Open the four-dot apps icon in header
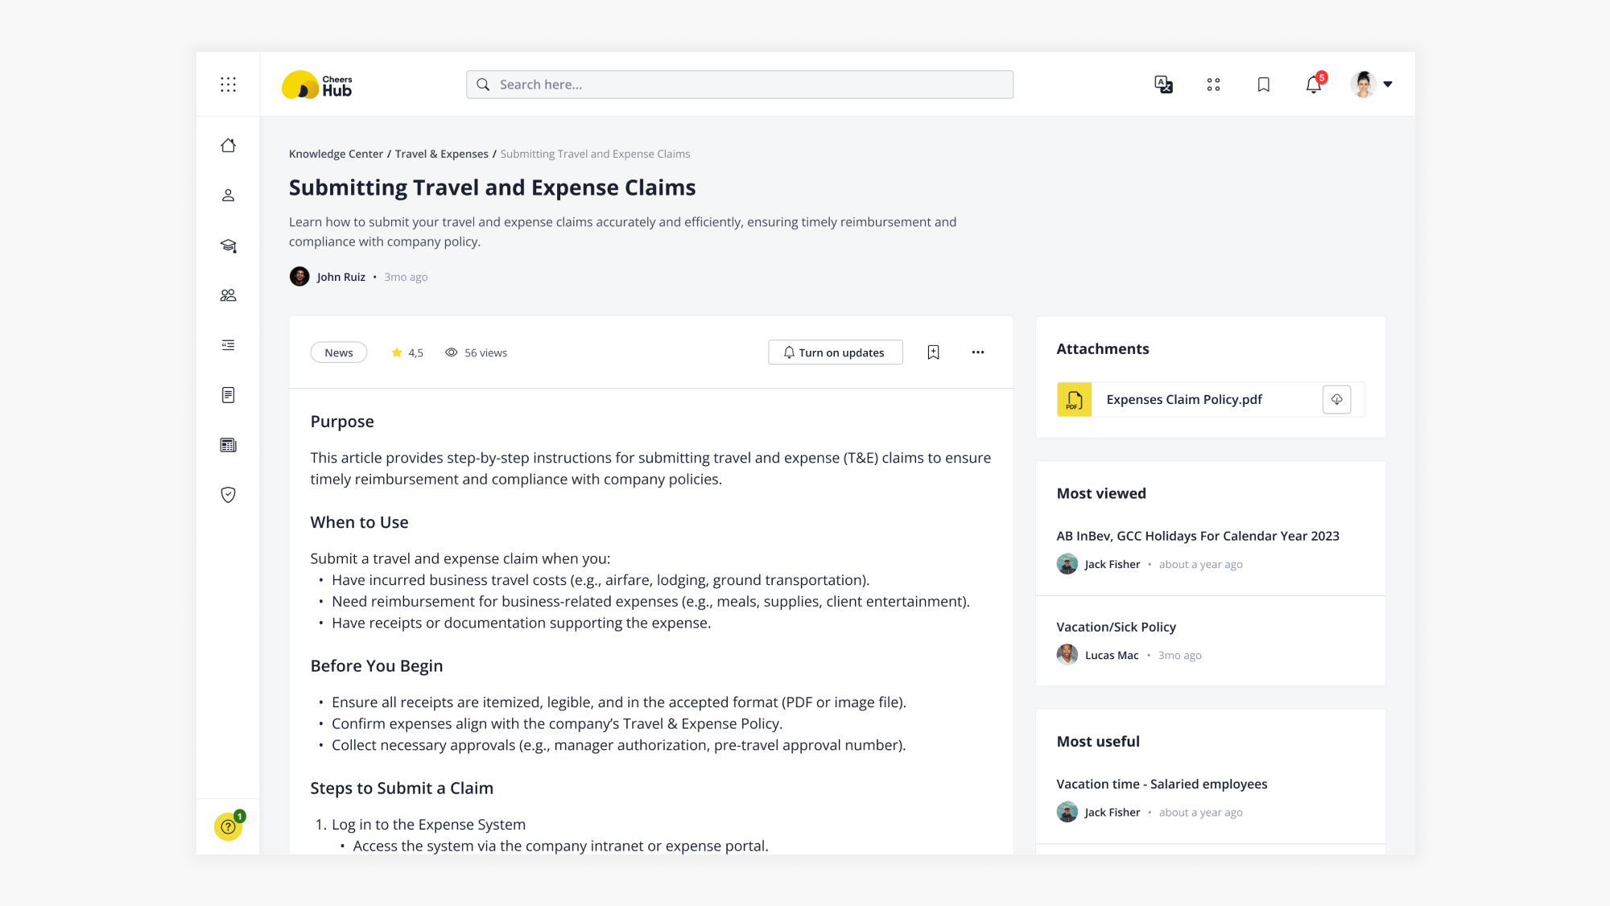Viewport: 1610px width, 906px height. click(x=1213, y=84)
